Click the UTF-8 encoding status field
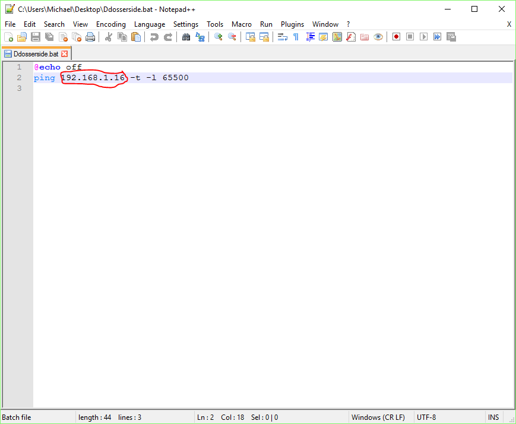This screenshot has height=424, width=516. coord(426,417)
